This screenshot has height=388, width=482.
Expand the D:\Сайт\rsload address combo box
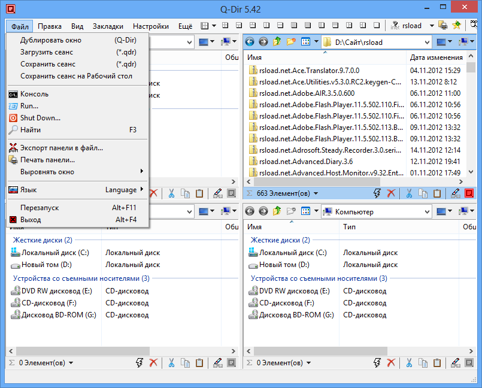tap(427, 42)
